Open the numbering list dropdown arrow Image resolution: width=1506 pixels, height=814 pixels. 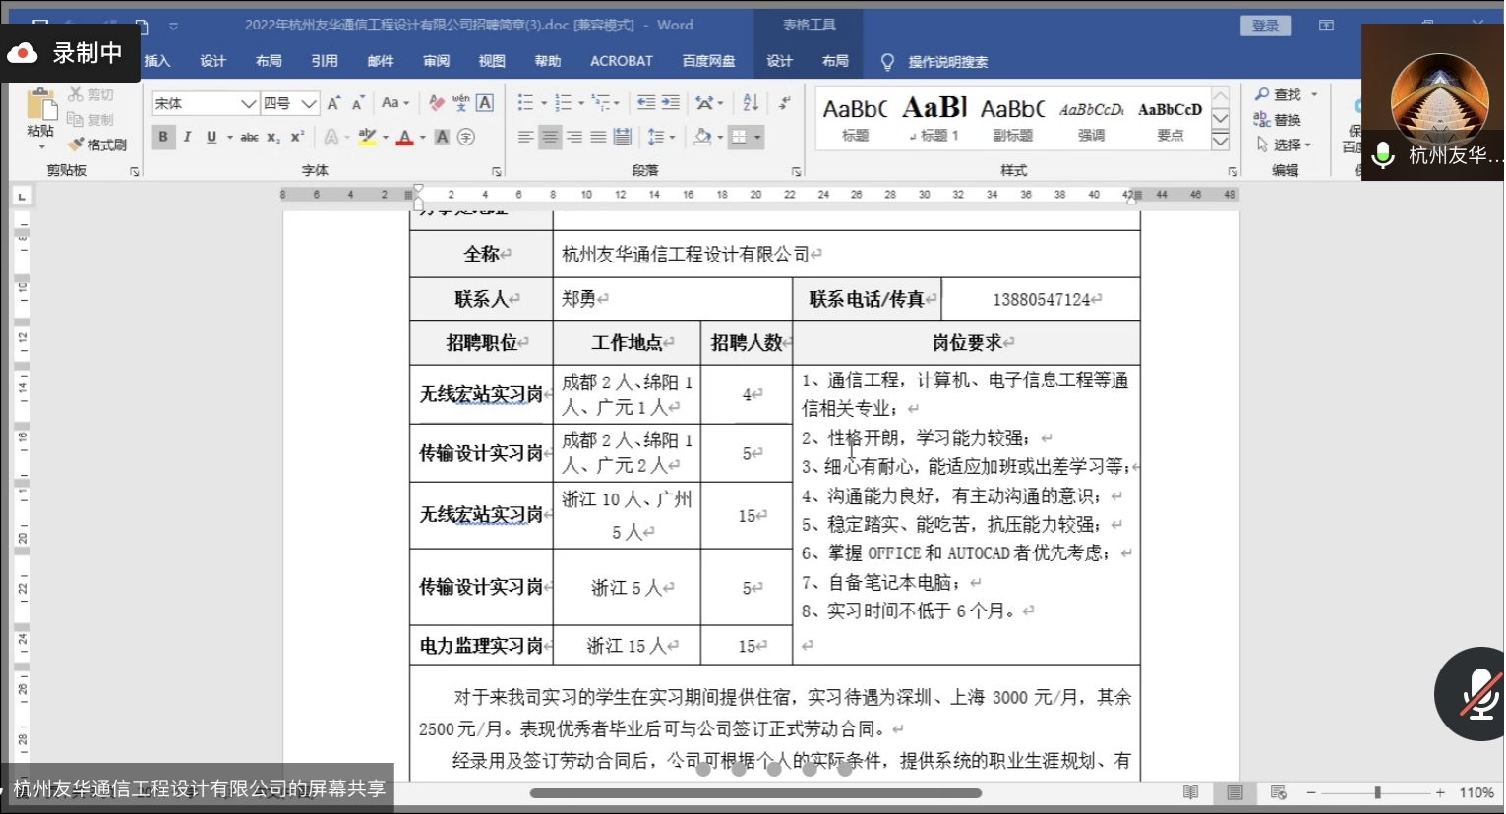click(x=581, y=103)
